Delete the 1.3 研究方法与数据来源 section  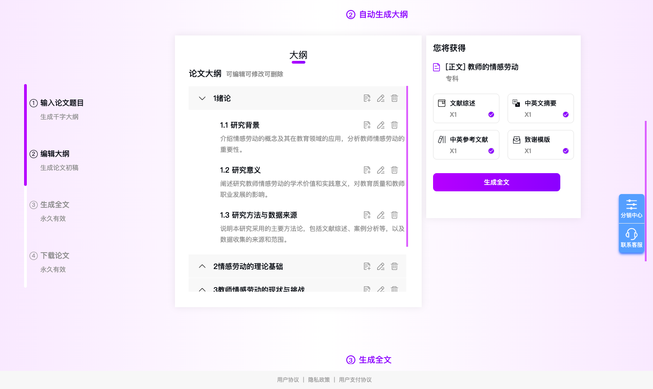pos(394,215)
